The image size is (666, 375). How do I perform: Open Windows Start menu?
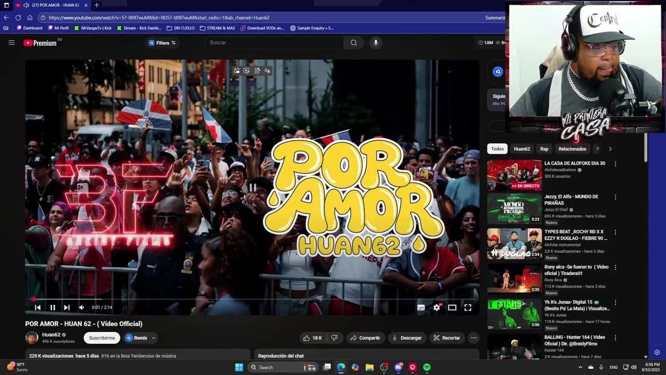239,367
